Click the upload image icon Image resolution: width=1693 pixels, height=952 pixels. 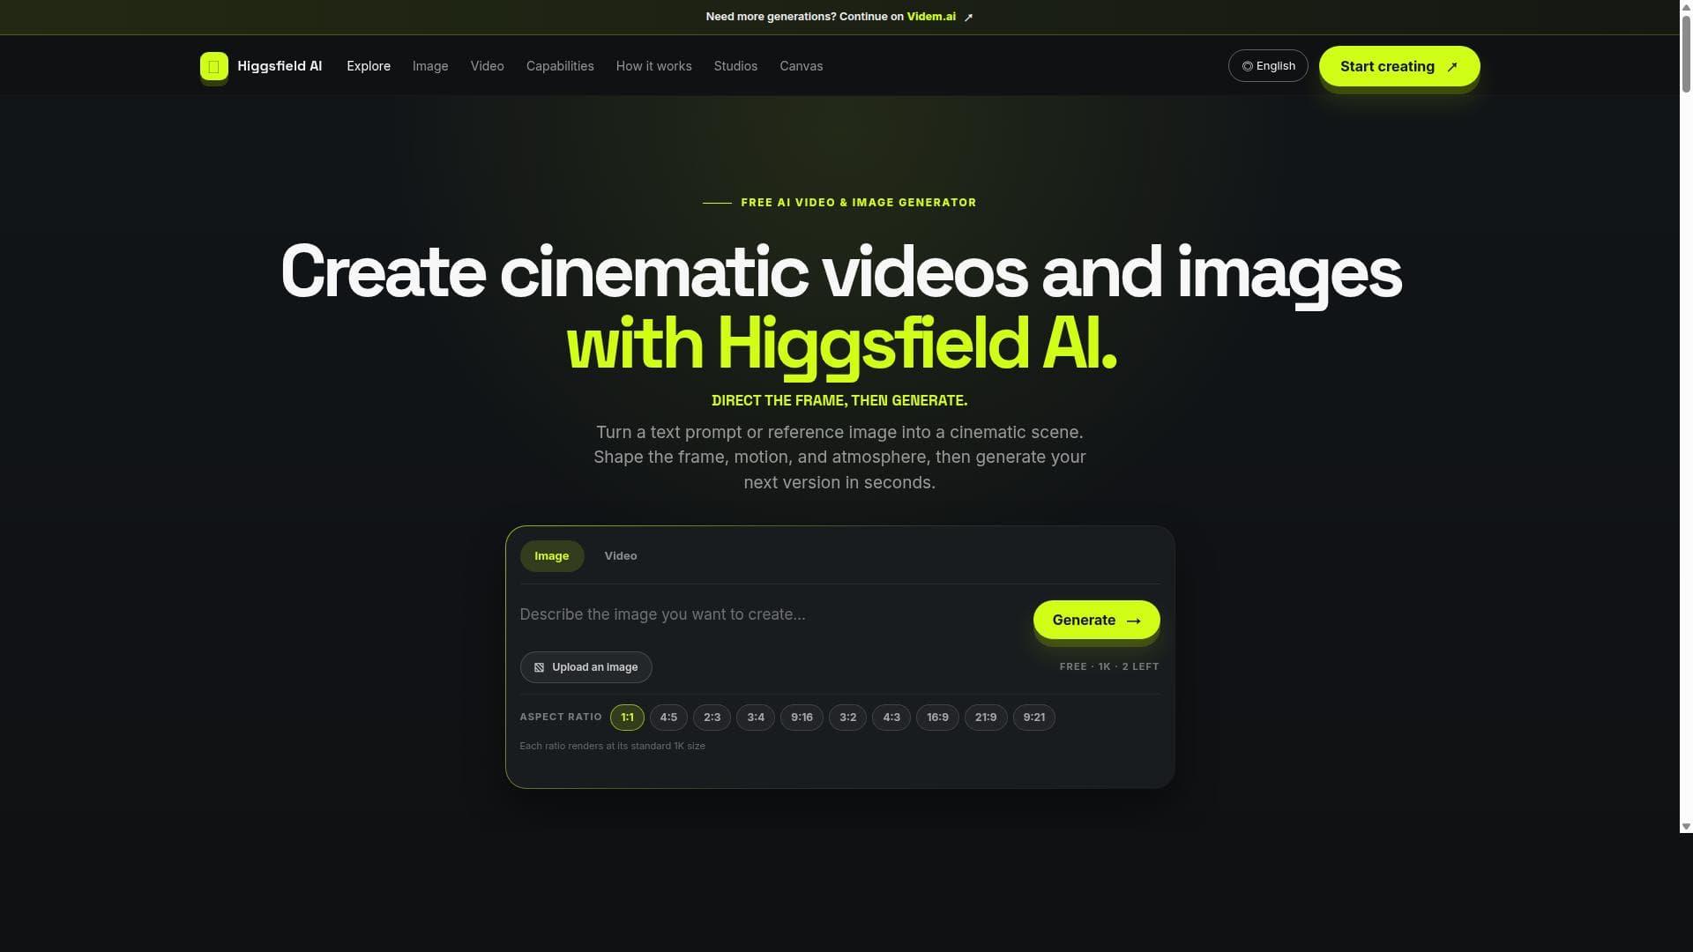[539, 667]
